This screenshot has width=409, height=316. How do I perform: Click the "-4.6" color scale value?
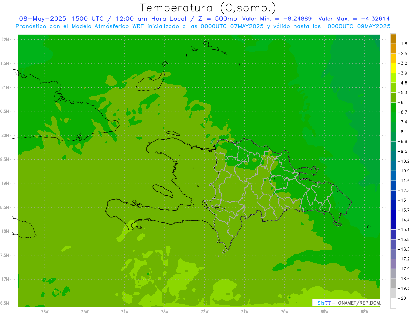pos(403,83)
